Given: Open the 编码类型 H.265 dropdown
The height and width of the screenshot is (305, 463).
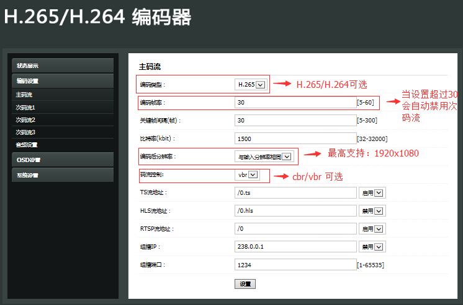Looking at the screenshot, I should 251,85.
